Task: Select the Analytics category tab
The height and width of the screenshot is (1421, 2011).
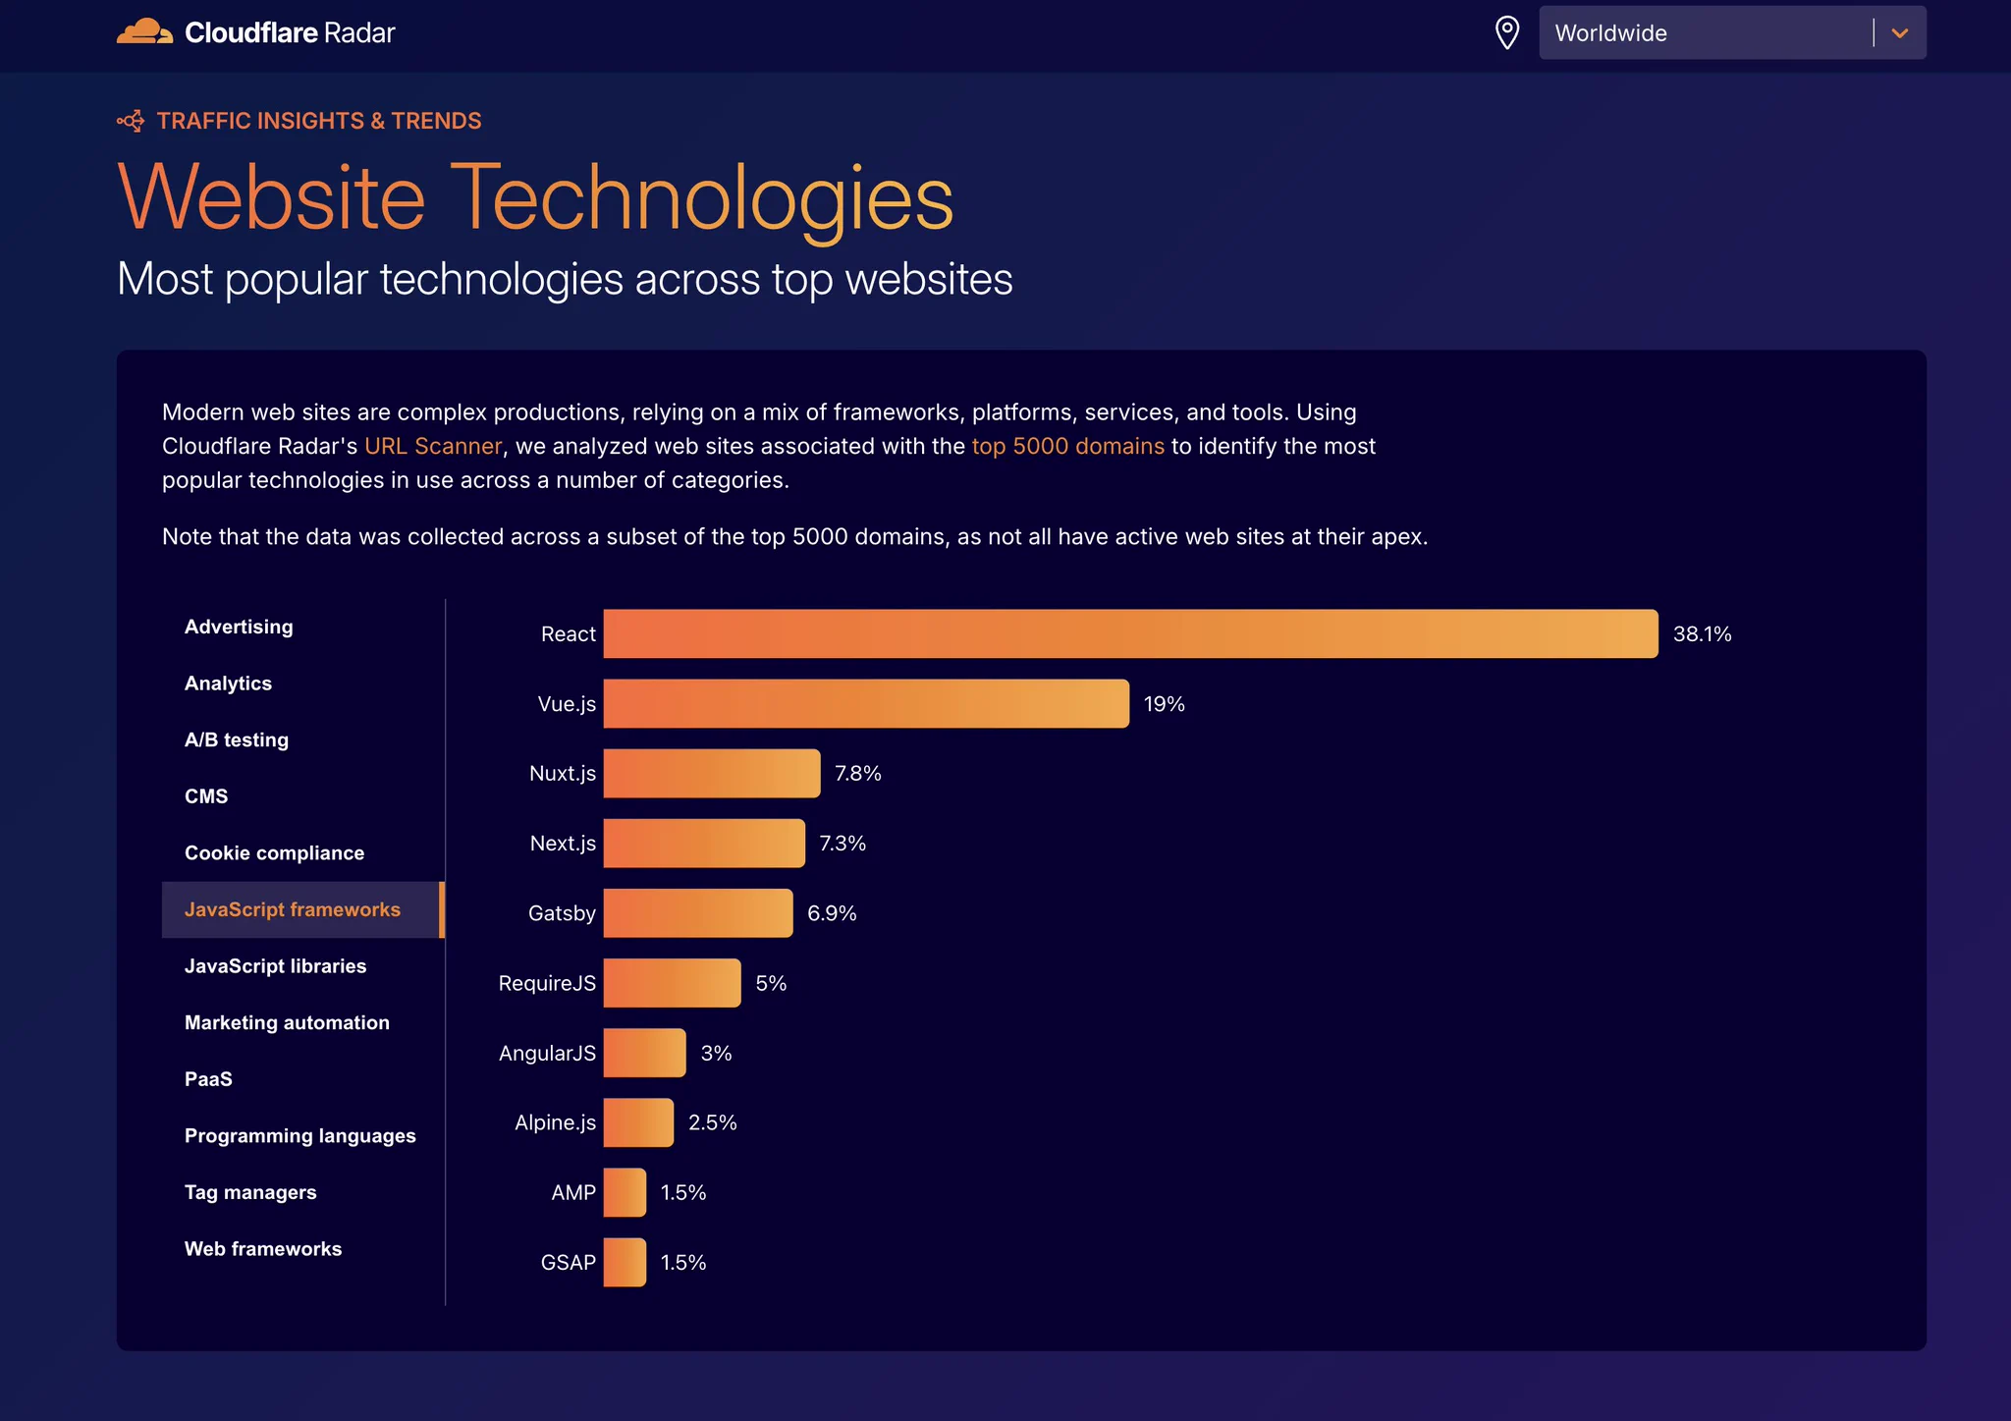Action: 302,683
